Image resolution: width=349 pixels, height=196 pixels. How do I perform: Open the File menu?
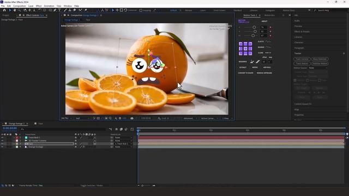click(x=3, y=6)
